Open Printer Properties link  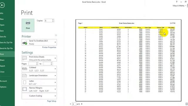(49, 47)
